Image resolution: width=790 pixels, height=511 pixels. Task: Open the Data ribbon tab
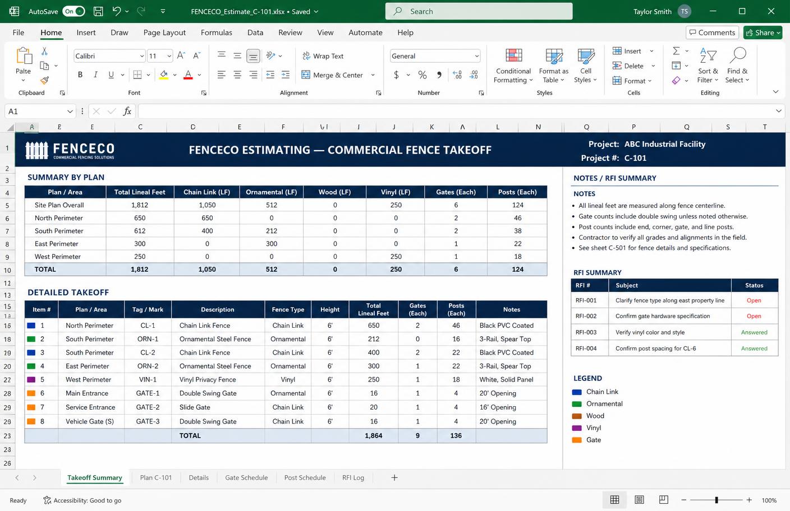(255, 32)
